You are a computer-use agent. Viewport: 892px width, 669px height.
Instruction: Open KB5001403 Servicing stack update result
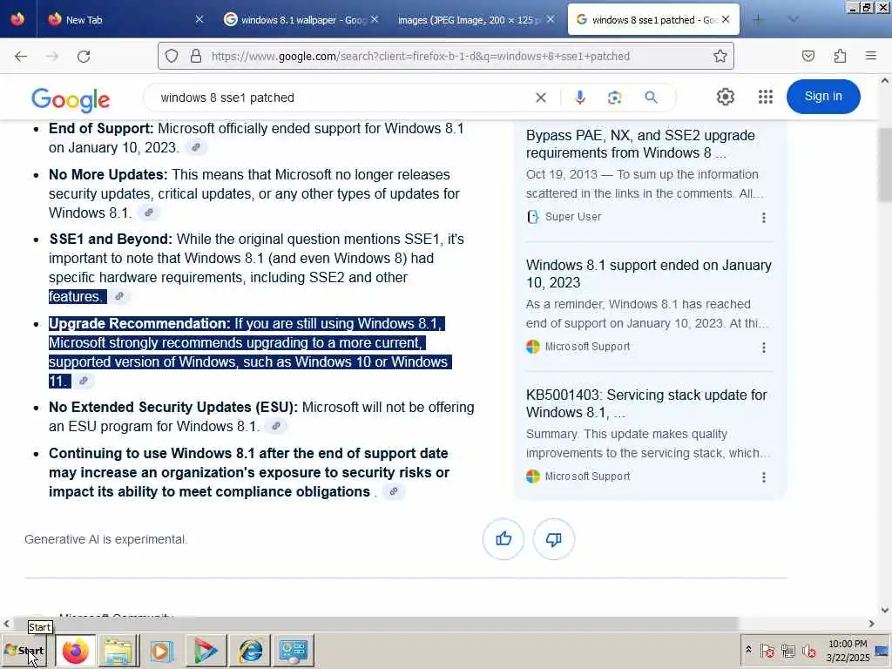646,403
